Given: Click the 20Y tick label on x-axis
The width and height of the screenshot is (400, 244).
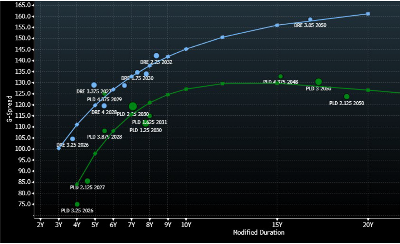Looking at the screenshot, I should 368,224.
